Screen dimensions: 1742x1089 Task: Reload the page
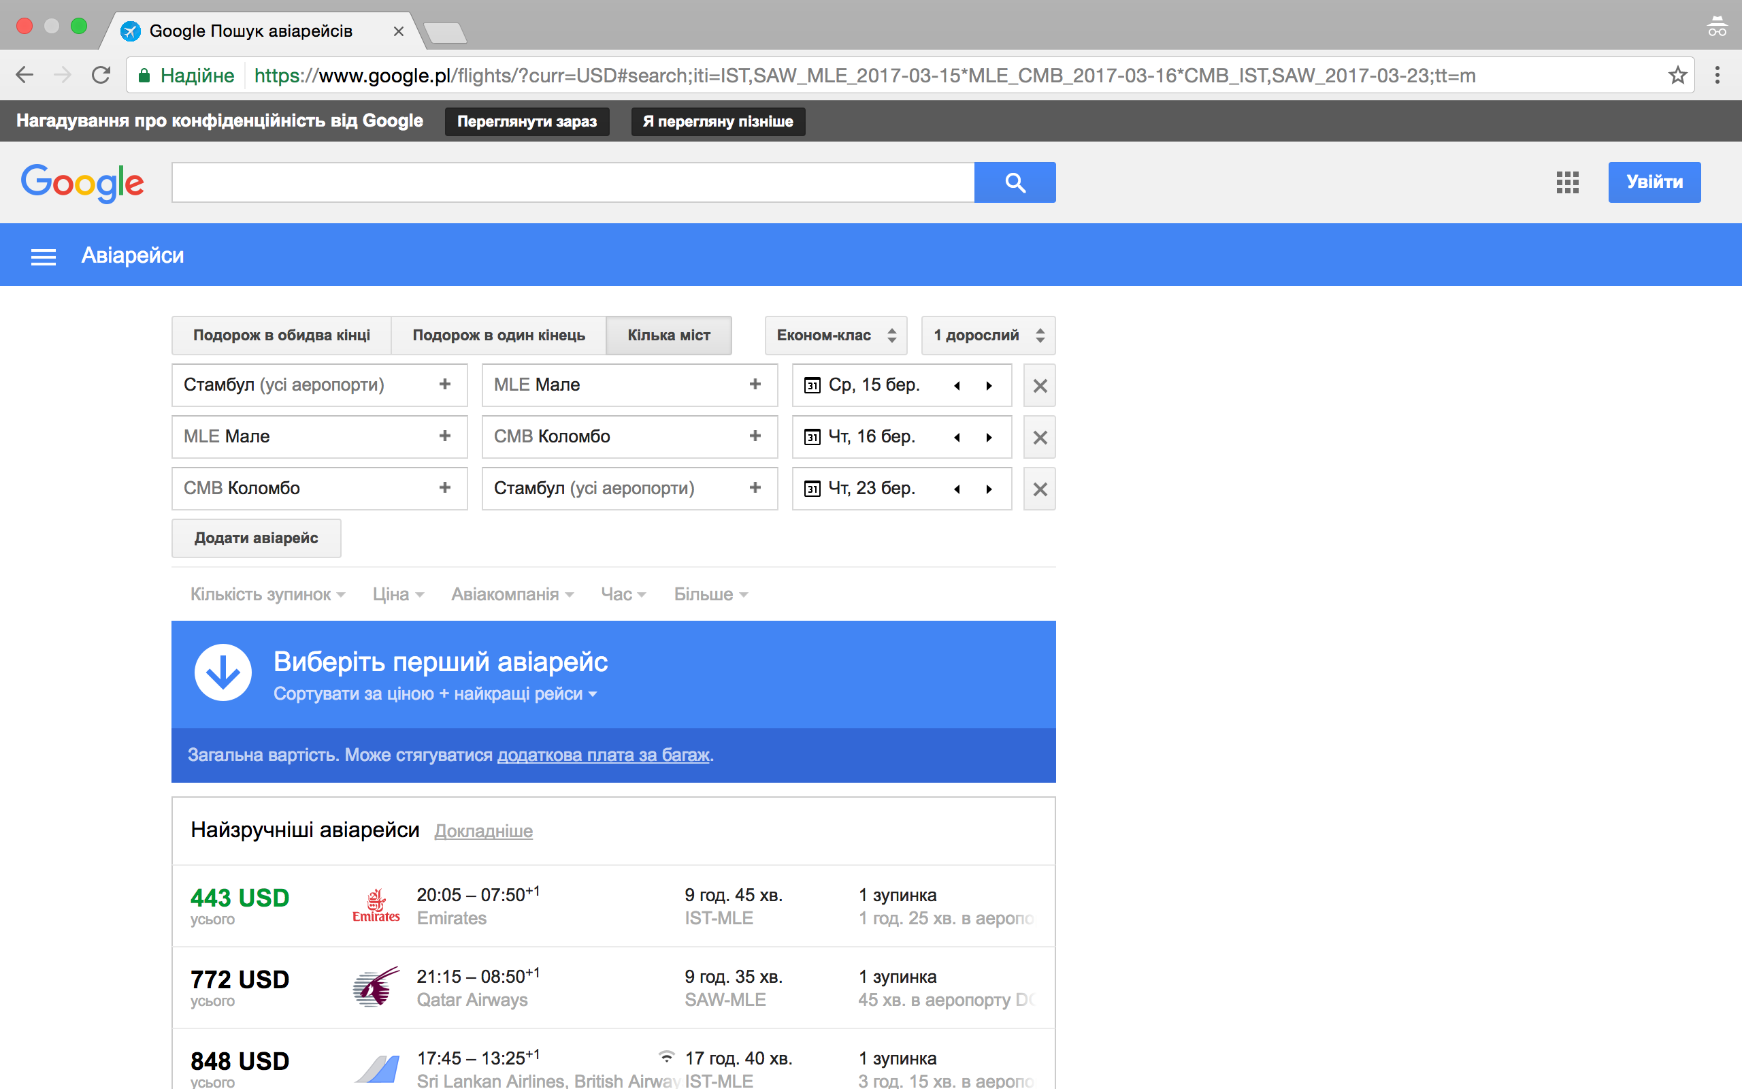[101, 76]
